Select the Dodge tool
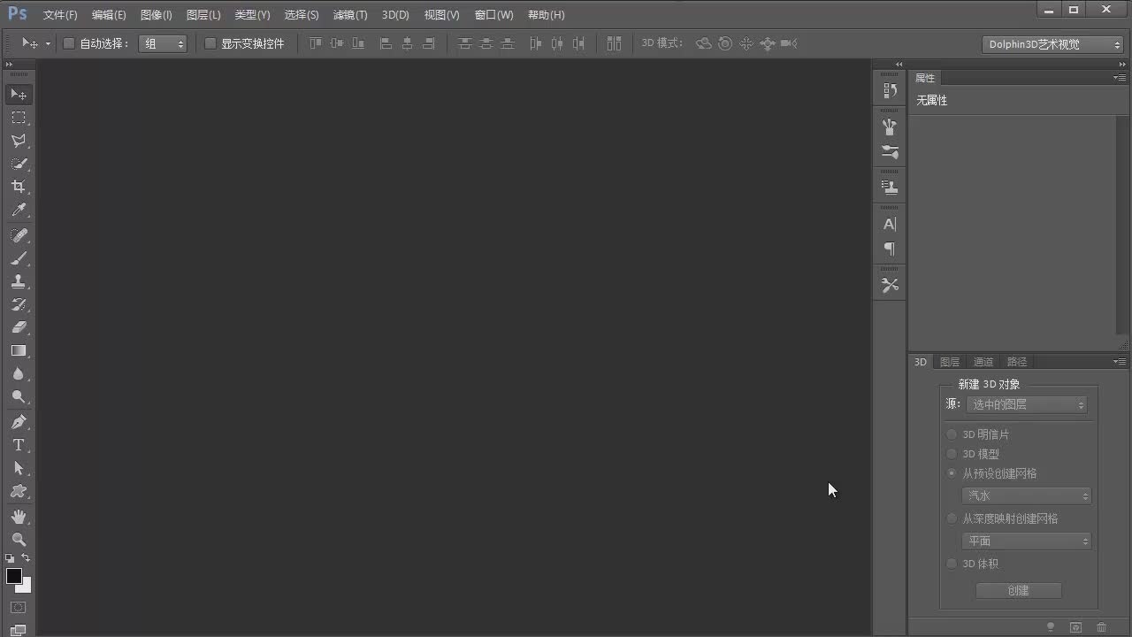Screen dimensions: 1132x637 (19, 396)
